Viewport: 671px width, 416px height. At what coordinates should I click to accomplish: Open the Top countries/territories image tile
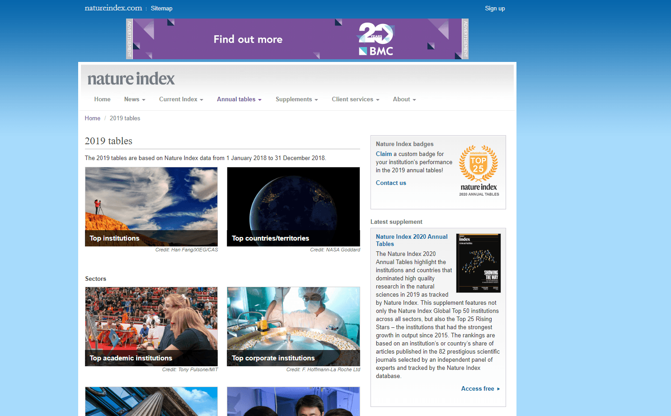point(293,207)
